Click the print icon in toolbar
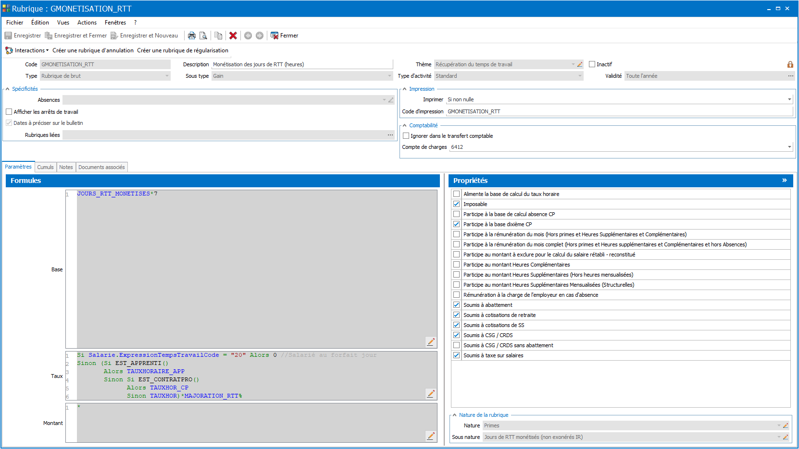 pos(192,36)
